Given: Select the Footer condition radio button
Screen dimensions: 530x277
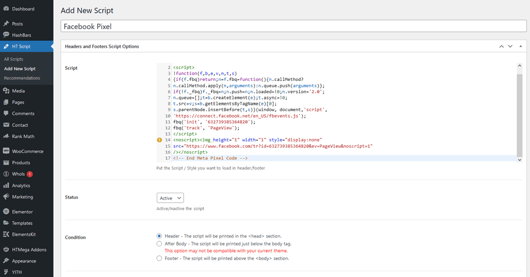Looking at the screenshot, I should pyautogui.click(x=159, y=258).
